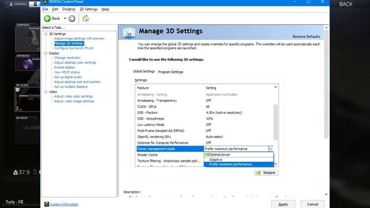The height and width of the screenshot is (208, 370).
Task: Click the Manage 3D Settings header icon
Action: click(129, 33)
